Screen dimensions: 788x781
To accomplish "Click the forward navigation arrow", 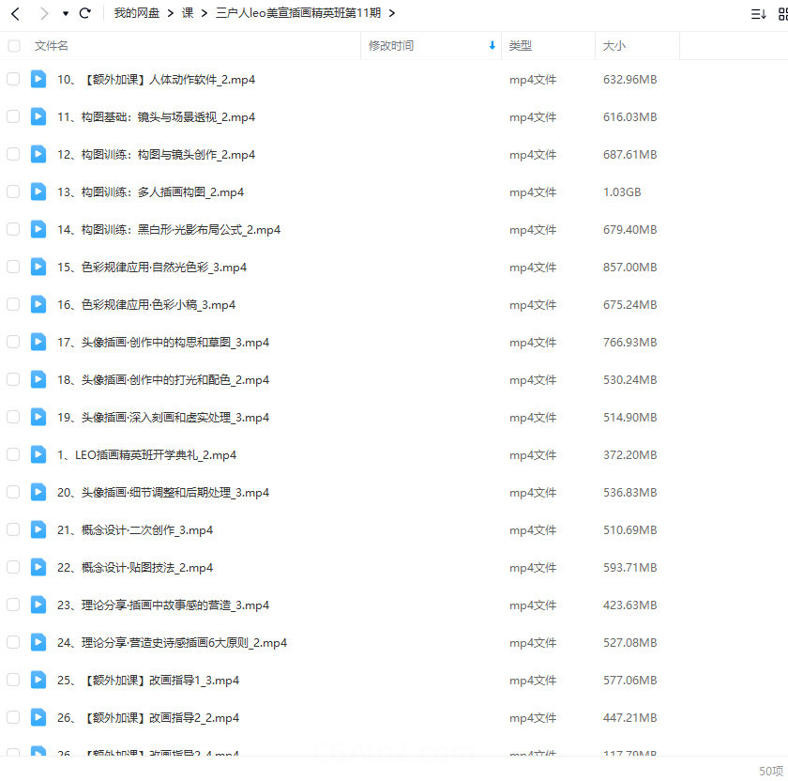I will tap(43, 13).
